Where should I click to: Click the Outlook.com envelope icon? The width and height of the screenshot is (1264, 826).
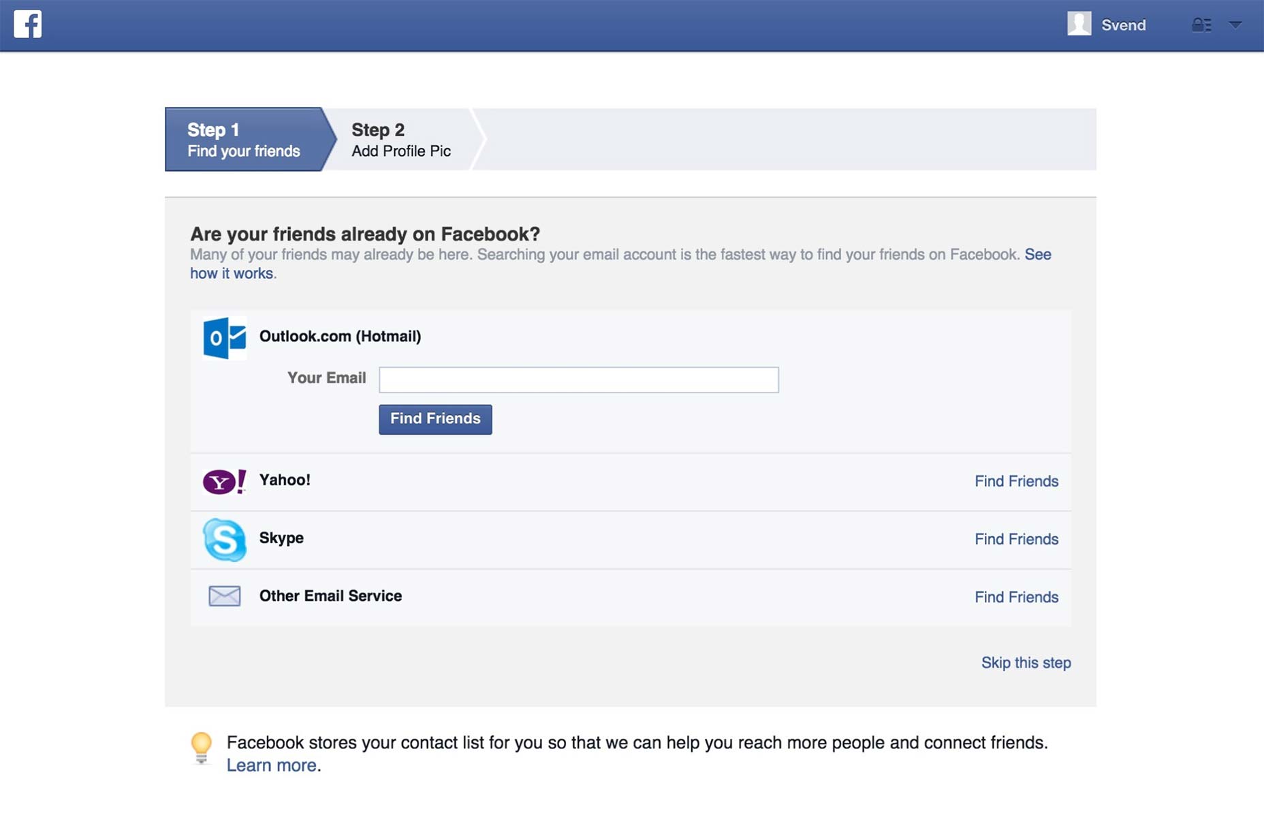[224, 337]
